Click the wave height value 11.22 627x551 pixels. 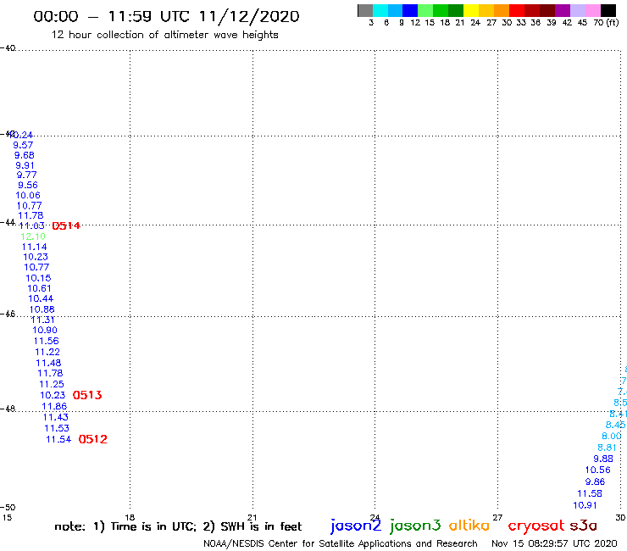pyautogui.click(x=47, y=352)
